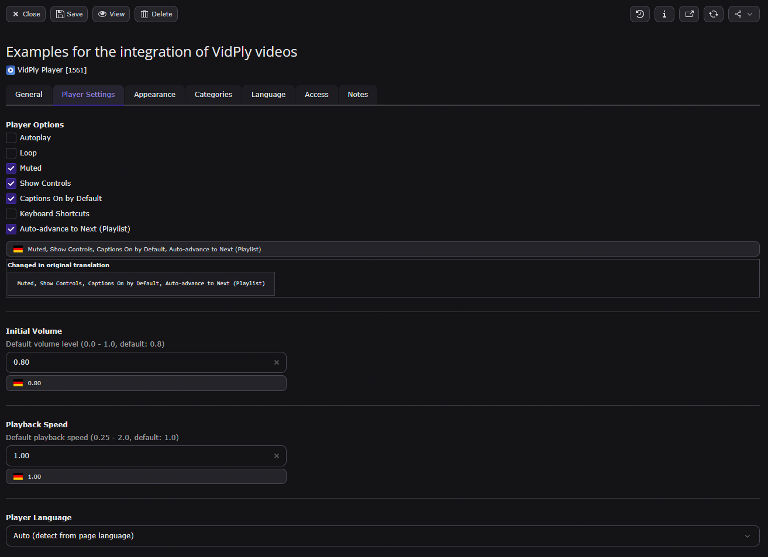Click the VidPly Player record icon
This screenshot has height=557, width=768.
(x=11, y=70)
